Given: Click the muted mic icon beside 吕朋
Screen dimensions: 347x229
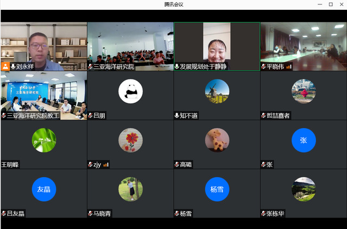Looking at the screenshot, I should pyautogui.click(x=90, y=115).
